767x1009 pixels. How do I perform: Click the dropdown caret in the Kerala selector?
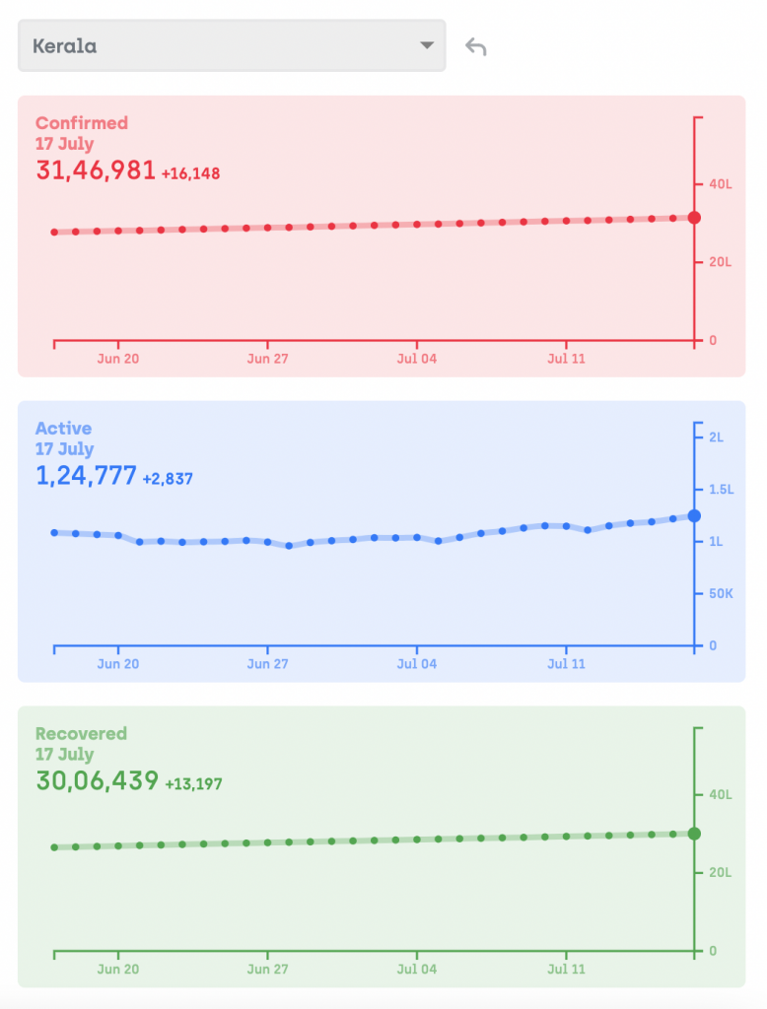[426, 45]
